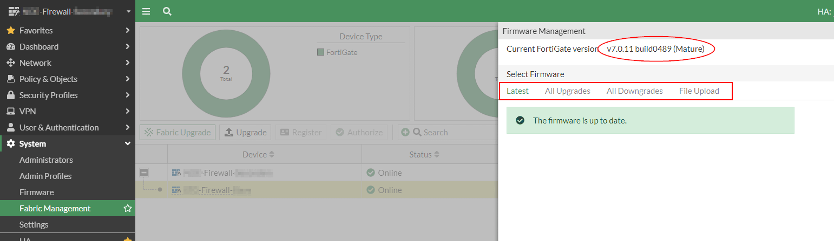The image size is (834, 241).
Task: Collapse the System section chevron
Action: [128, 143]
